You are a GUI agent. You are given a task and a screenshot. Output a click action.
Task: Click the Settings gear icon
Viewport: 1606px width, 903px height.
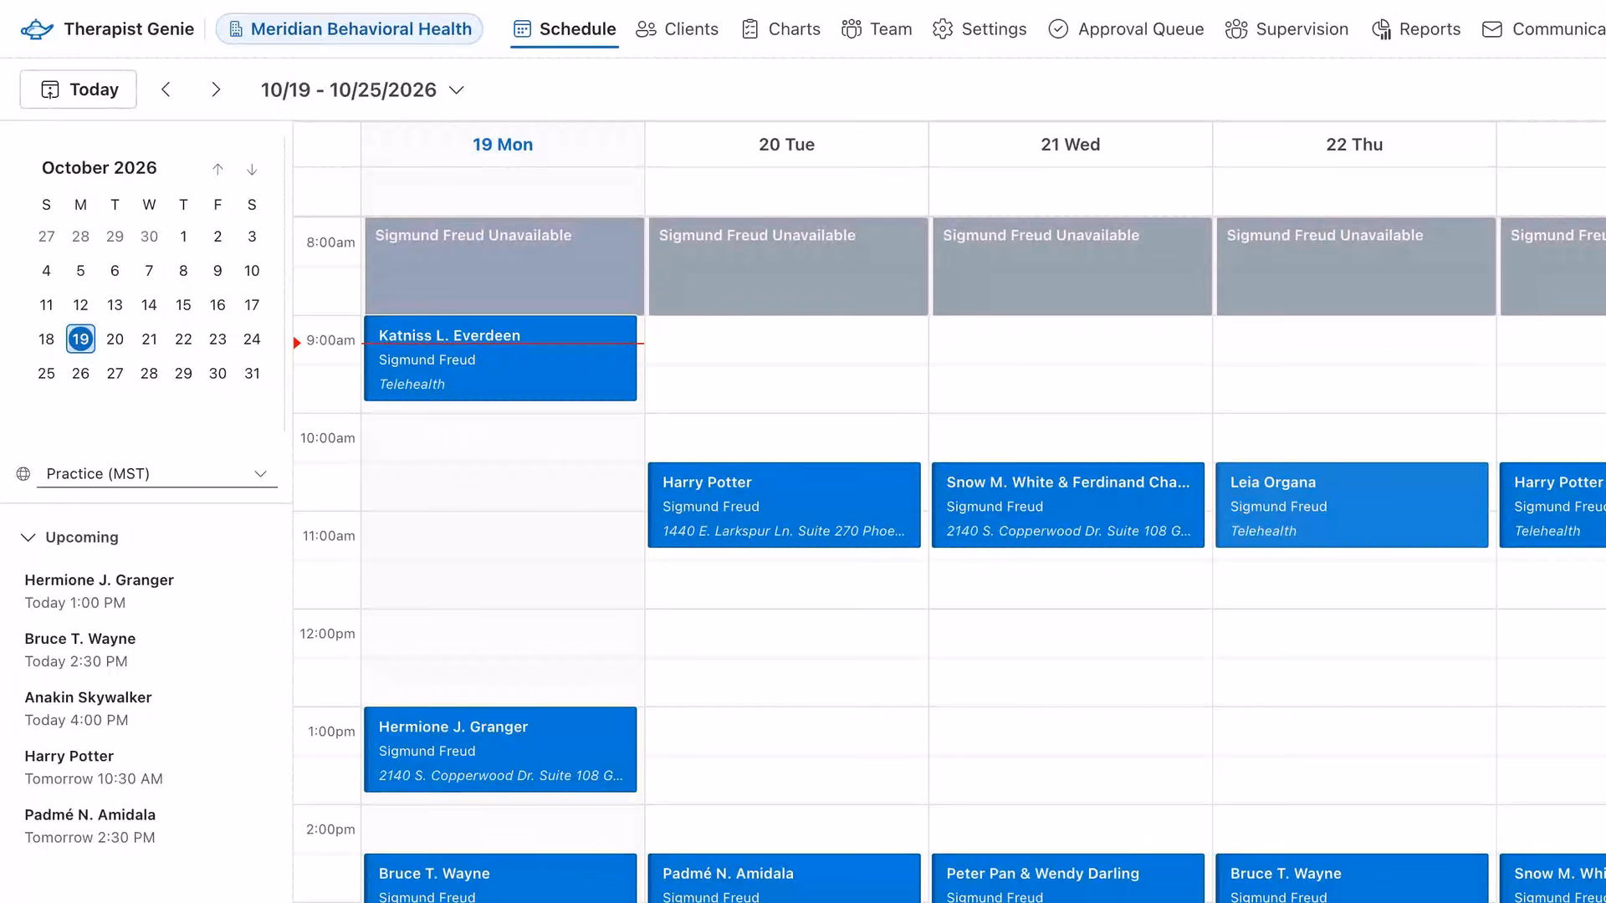click(x=943, y=29)
